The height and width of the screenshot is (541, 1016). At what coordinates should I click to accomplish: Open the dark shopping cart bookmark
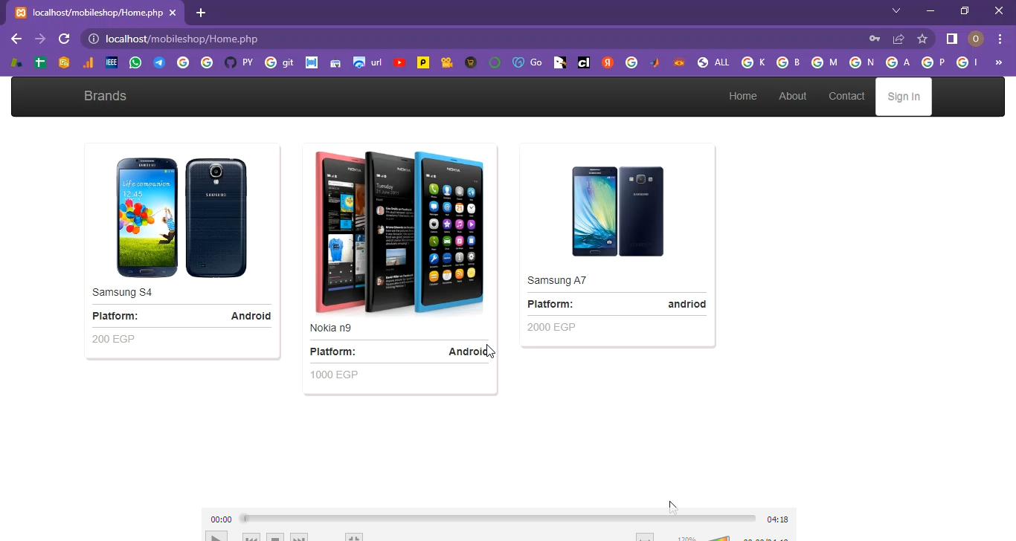pyautogui.click(x=471, y=63)
